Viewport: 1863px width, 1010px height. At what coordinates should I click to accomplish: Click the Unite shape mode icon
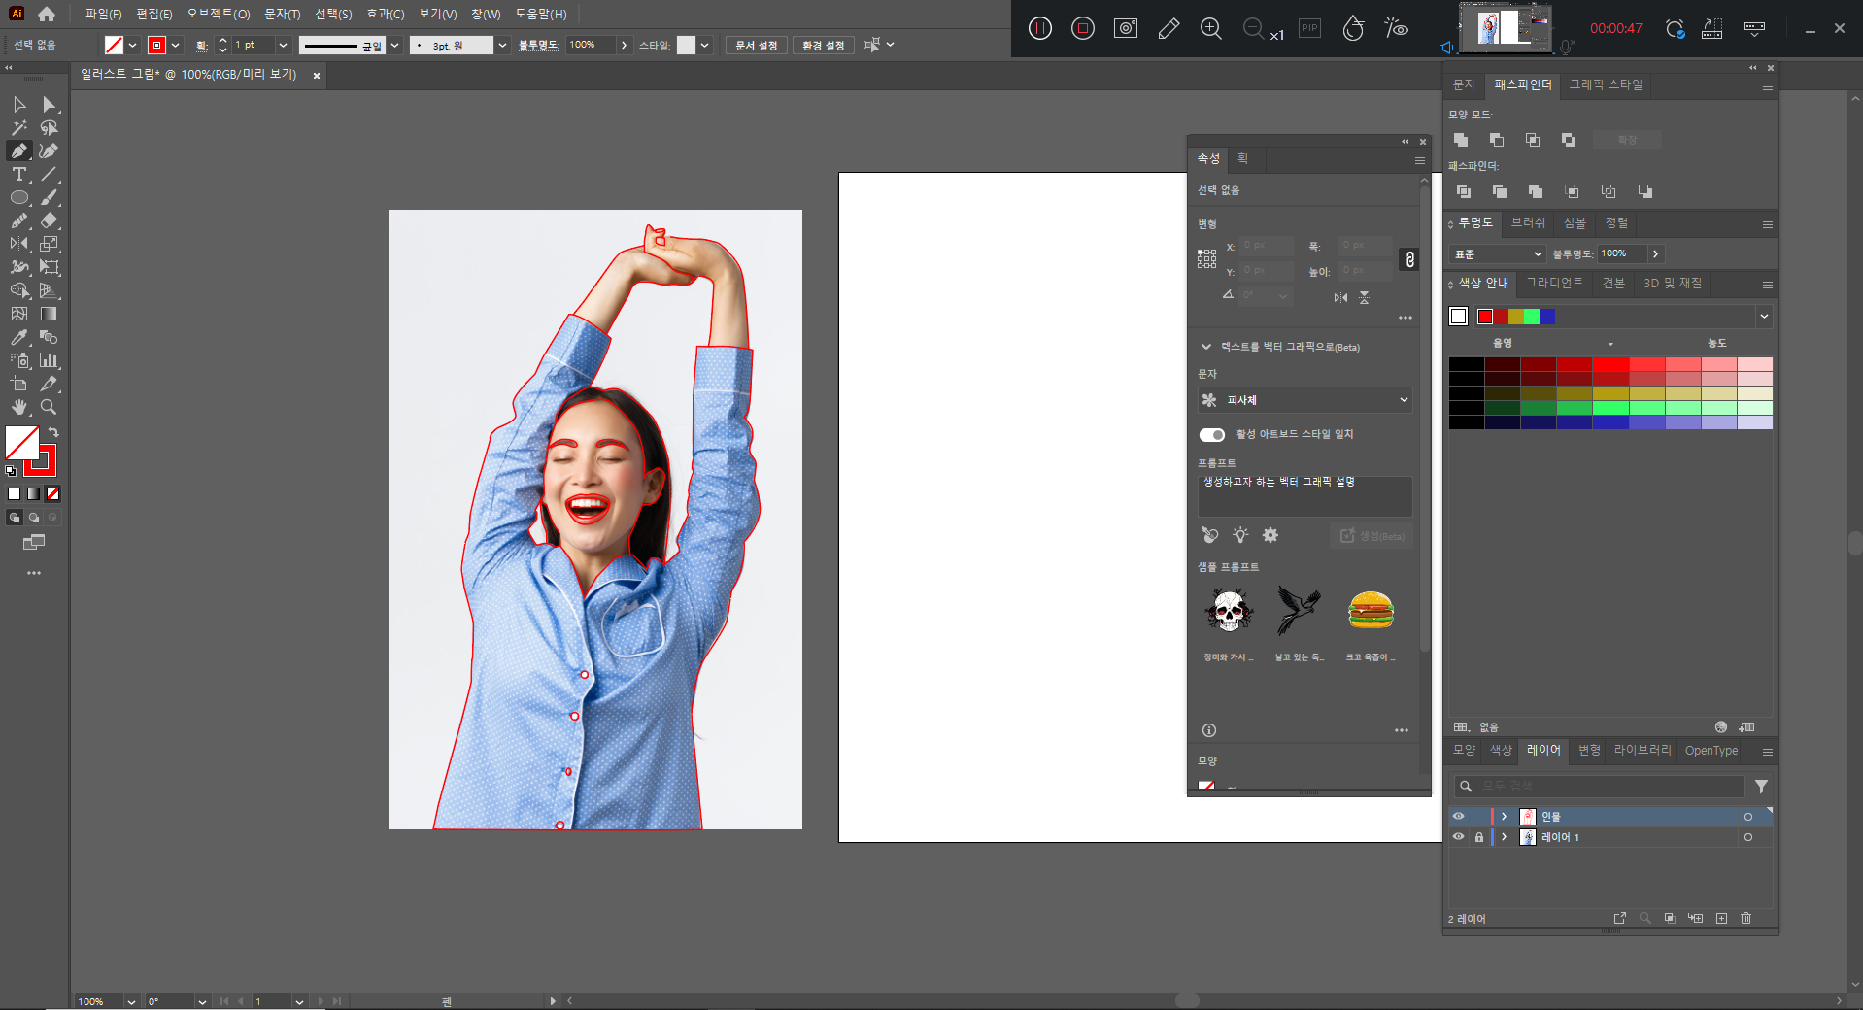tap(1461, 140)
